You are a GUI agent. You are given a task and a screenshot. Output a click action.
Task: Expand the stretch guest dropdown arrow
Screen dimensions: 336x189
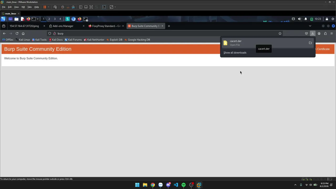click(115, 7)
